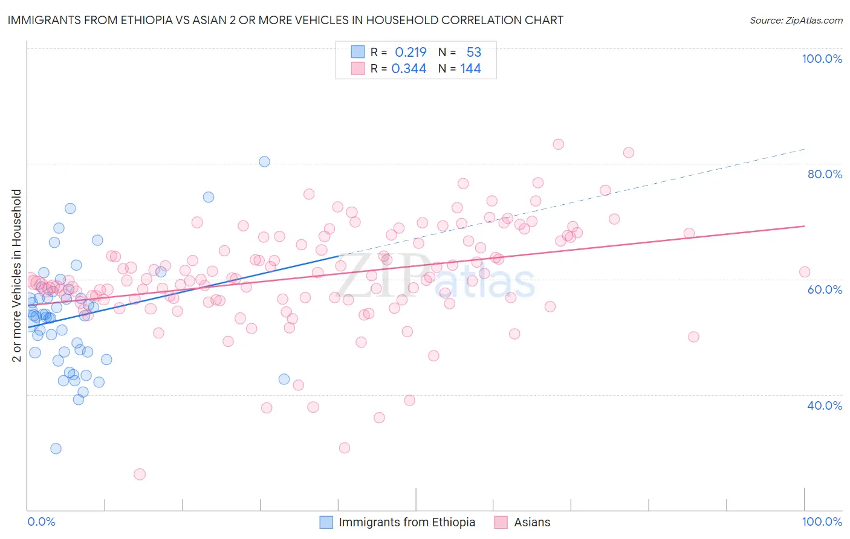Screen dimensions: 850x539
Task: Click the highest blue point near 80%
Action: pyautogui.click(x=264, y=161)
